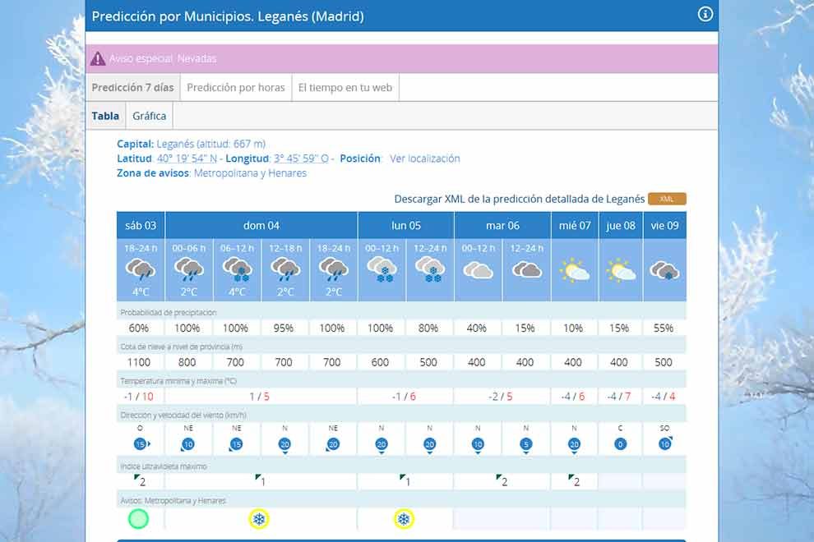Click the sleet icon for dom 04 06–12 h
The image size is (814, 542).
[237, 269]
